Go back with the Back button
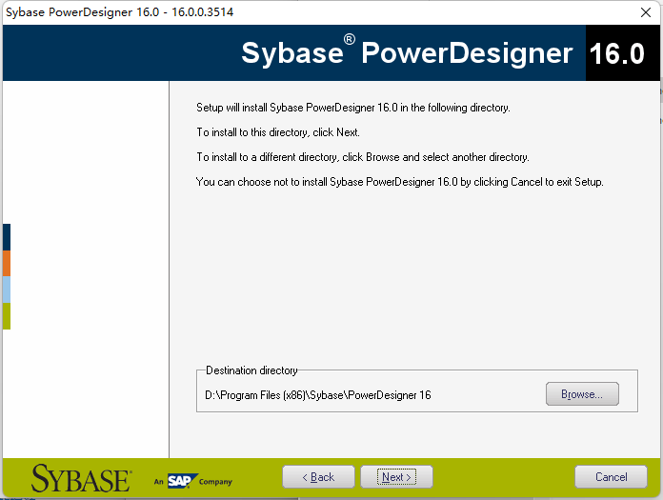 point(318,477)
